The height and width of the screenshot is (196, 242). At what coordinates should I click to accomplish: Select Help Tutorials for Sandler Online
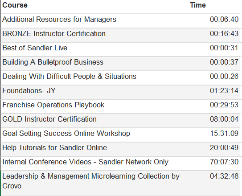54,147
